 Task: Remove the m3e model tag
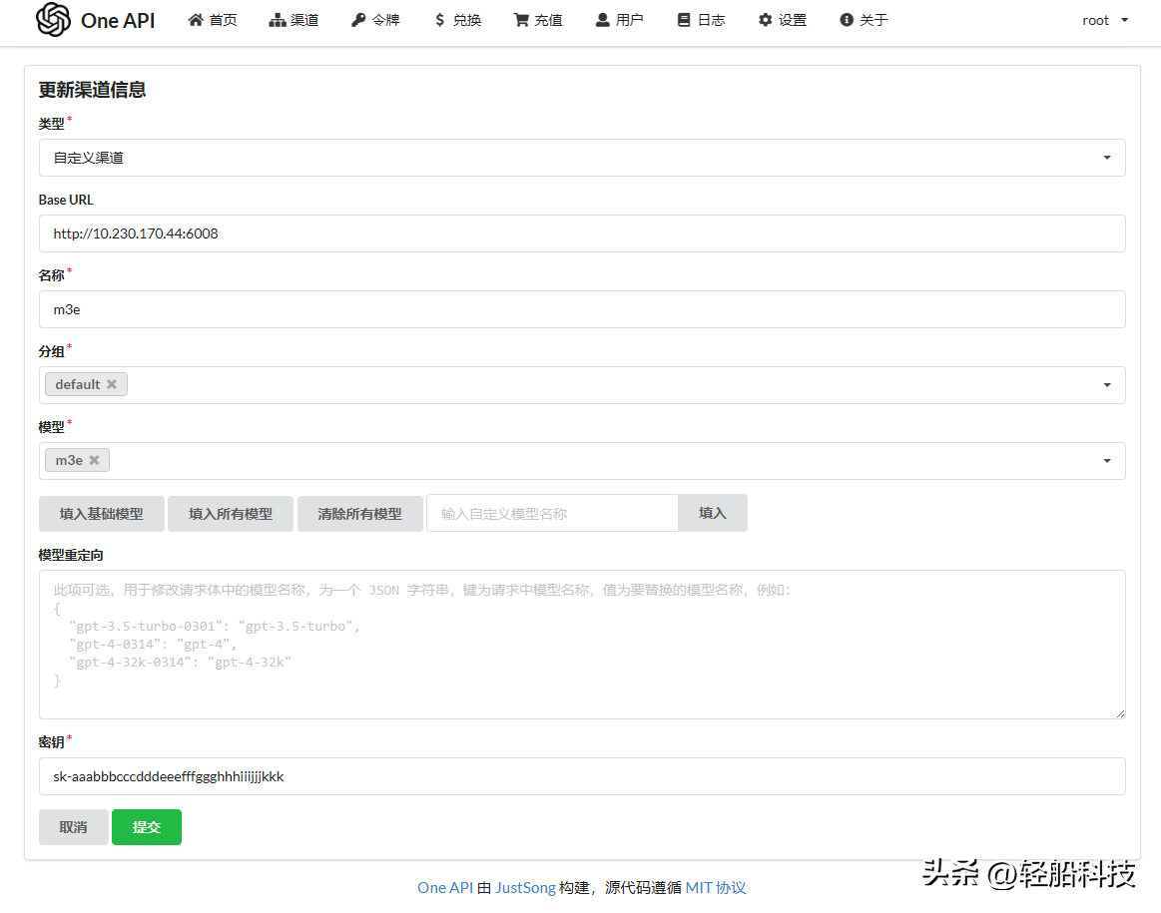point(94,459)
